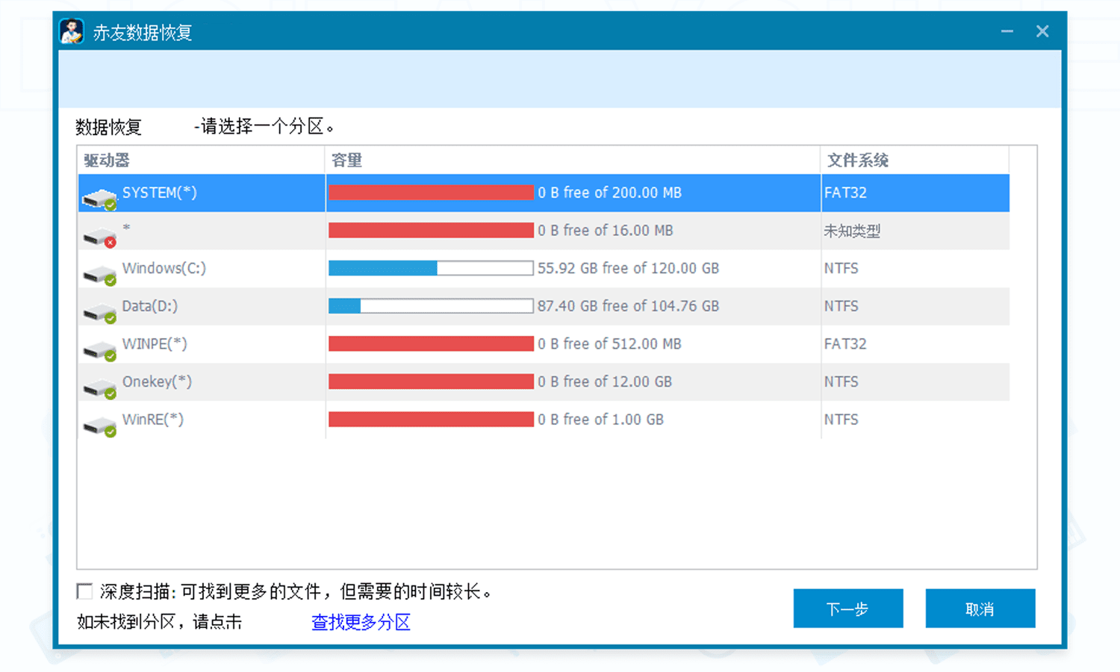The height and width of the screenshot is (672, 1120).
Task: Click the Data(D:) capacity usage bar
Action: click(431, 306)
